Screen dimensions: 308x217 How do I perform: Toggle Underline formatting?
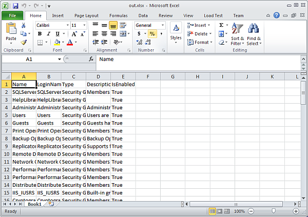[x=57, y=34]
